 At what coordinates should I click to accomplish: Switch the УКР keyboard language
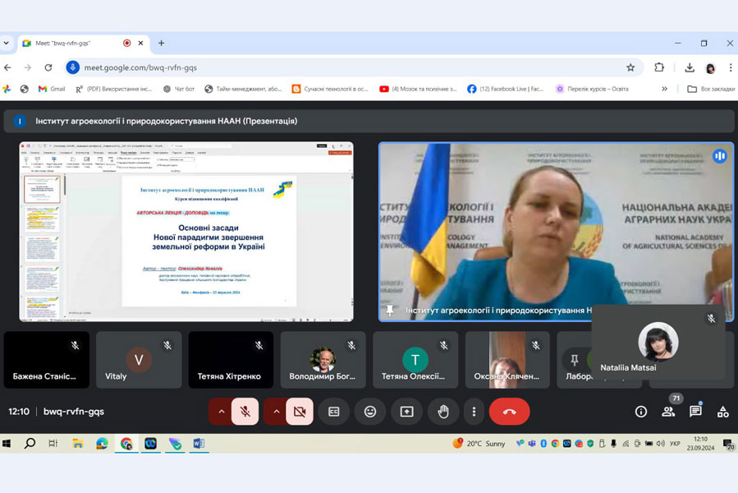coord(675,444)
